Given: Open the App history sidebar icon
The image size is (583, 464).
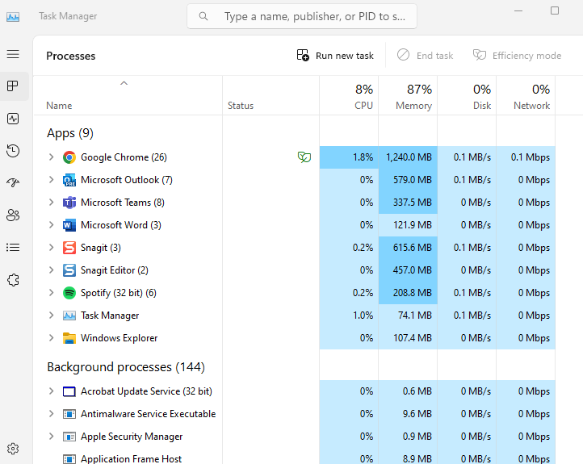Looking at the screenshot, I should 13,150.
